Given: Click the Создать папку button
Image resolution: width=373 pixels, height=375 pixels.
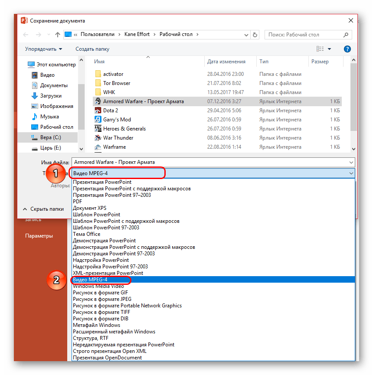Looking at the screenshot, I should click(94, 49).
